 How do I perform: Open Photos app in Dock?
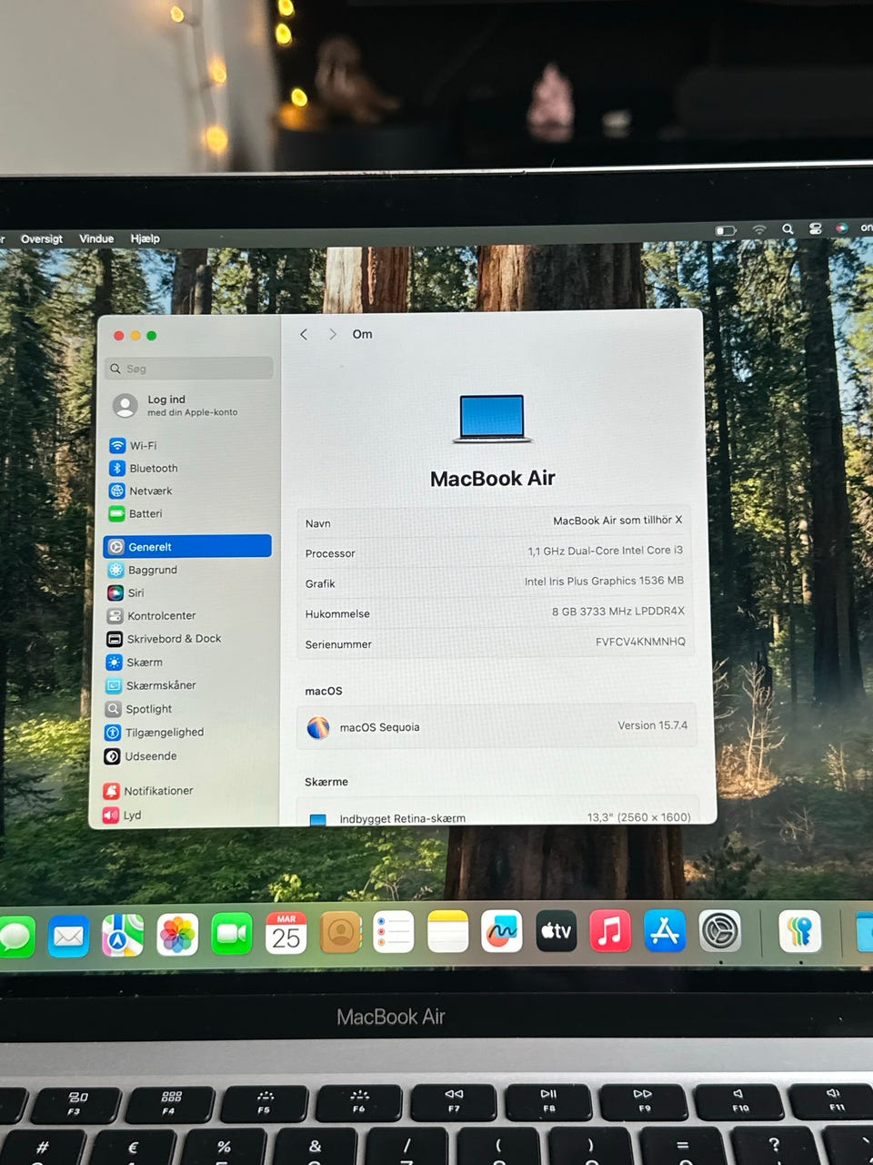coord(177,935)
